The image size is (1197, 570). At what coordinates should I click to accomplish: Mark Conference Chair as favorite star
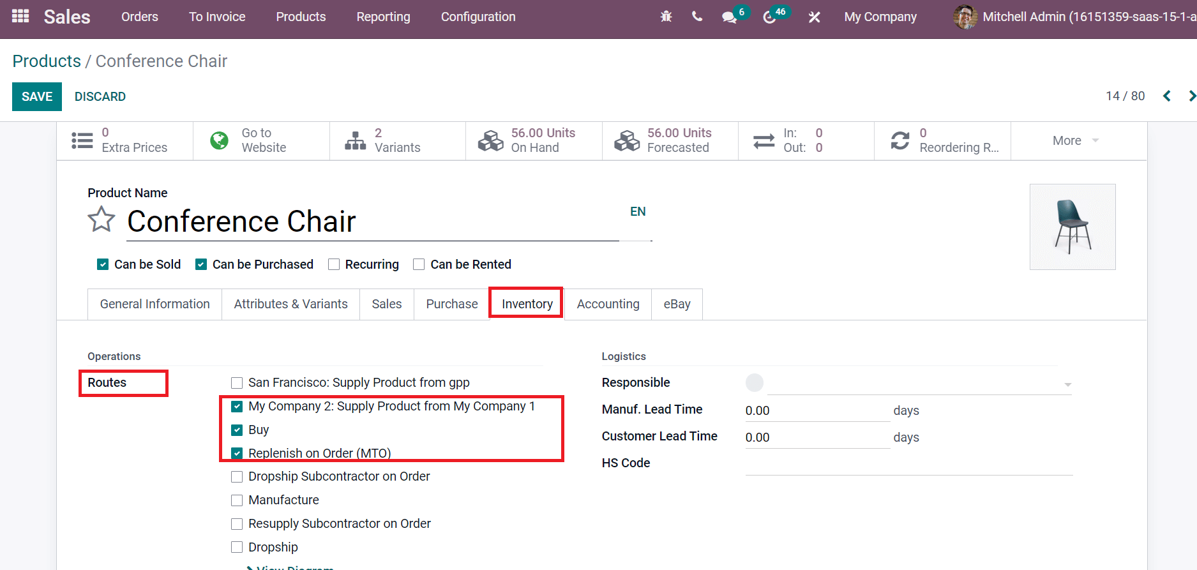click(102, 220)
